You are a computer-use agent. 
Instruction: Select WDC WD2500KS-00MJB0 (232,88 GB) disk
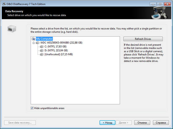click(x=61, y=43)
